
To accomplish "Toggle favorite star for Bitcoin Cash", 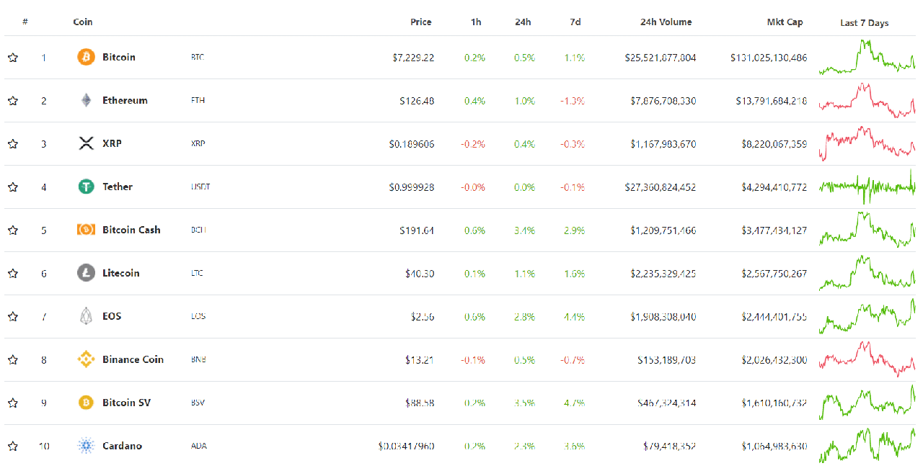I will (x=13, y=230).
